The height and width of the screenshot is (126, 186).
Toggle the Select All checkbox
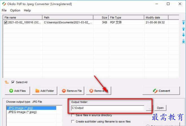(13, 82)
